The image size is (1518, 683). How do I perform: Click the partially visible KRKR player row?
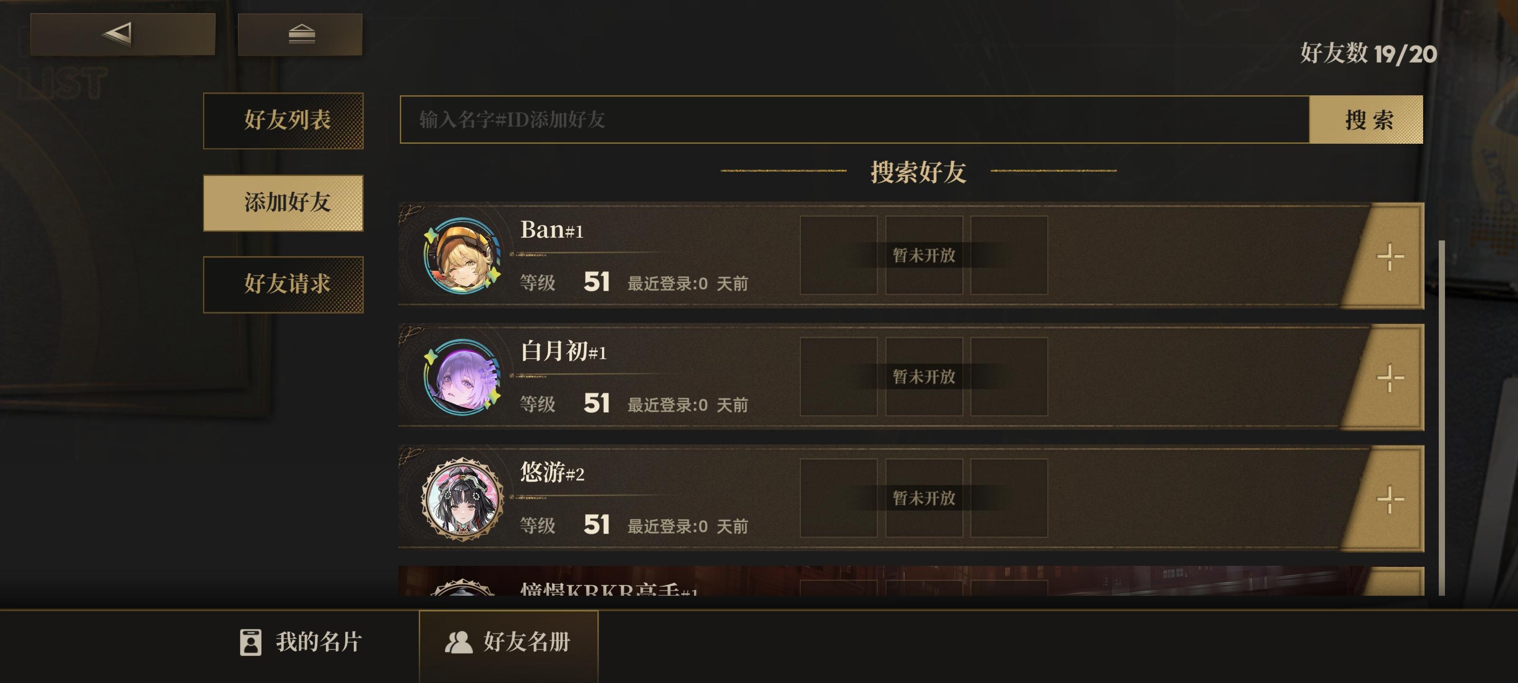coord(911,581)
